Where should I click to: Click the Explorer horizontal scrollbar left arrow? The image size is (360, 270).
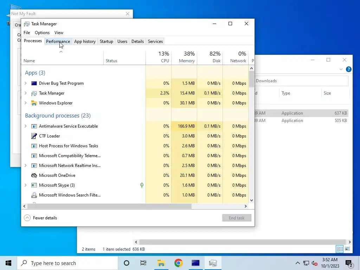pos(136,242)
